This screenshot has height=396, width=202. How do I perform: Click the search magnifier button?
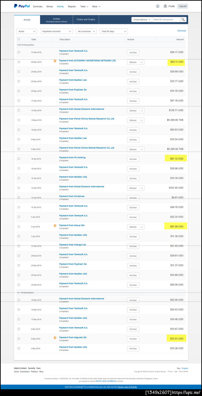click(x=183, y=20)
